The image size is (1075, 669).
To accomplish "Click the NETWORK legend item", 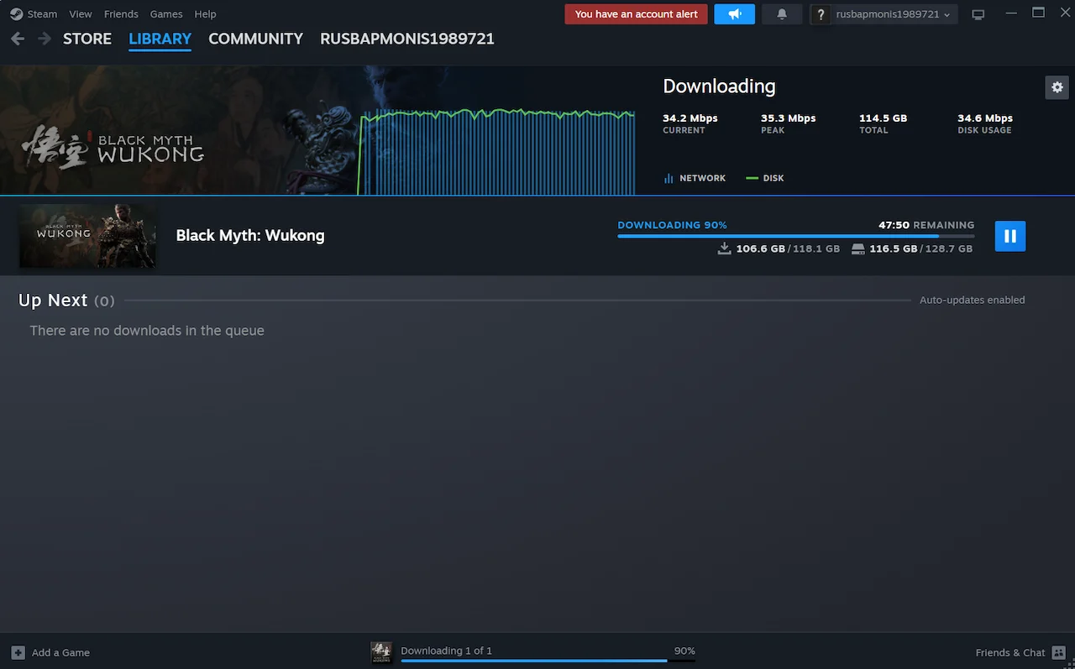I will 695,178.
